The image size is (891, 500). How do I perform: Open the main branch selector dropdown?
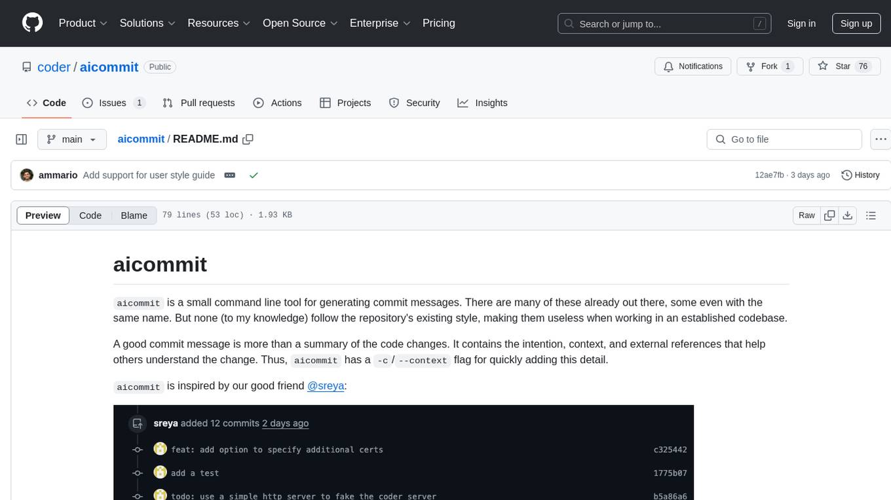pos(72,139)
